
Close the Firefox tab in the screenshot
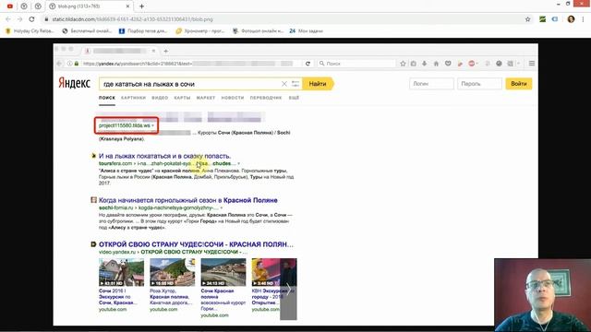point(153,51)
